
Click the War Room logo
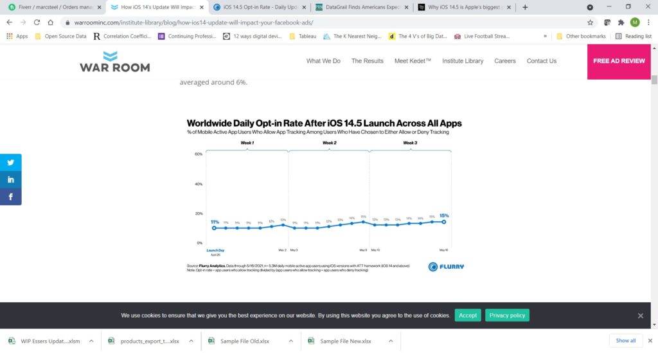click(x=115, y=61)
